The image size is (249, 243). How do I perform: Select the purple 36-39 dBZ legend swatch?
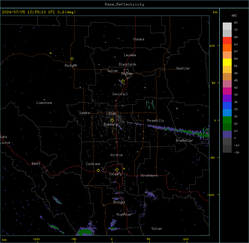coord(227,98)
